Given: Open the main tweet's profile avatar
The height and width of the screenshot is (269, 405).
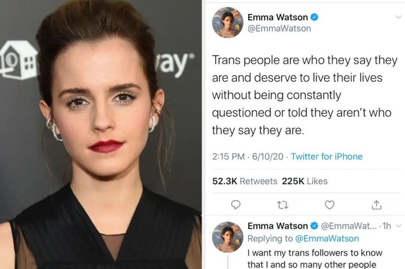Looking at the screenshot, I should tap(228, 23).
